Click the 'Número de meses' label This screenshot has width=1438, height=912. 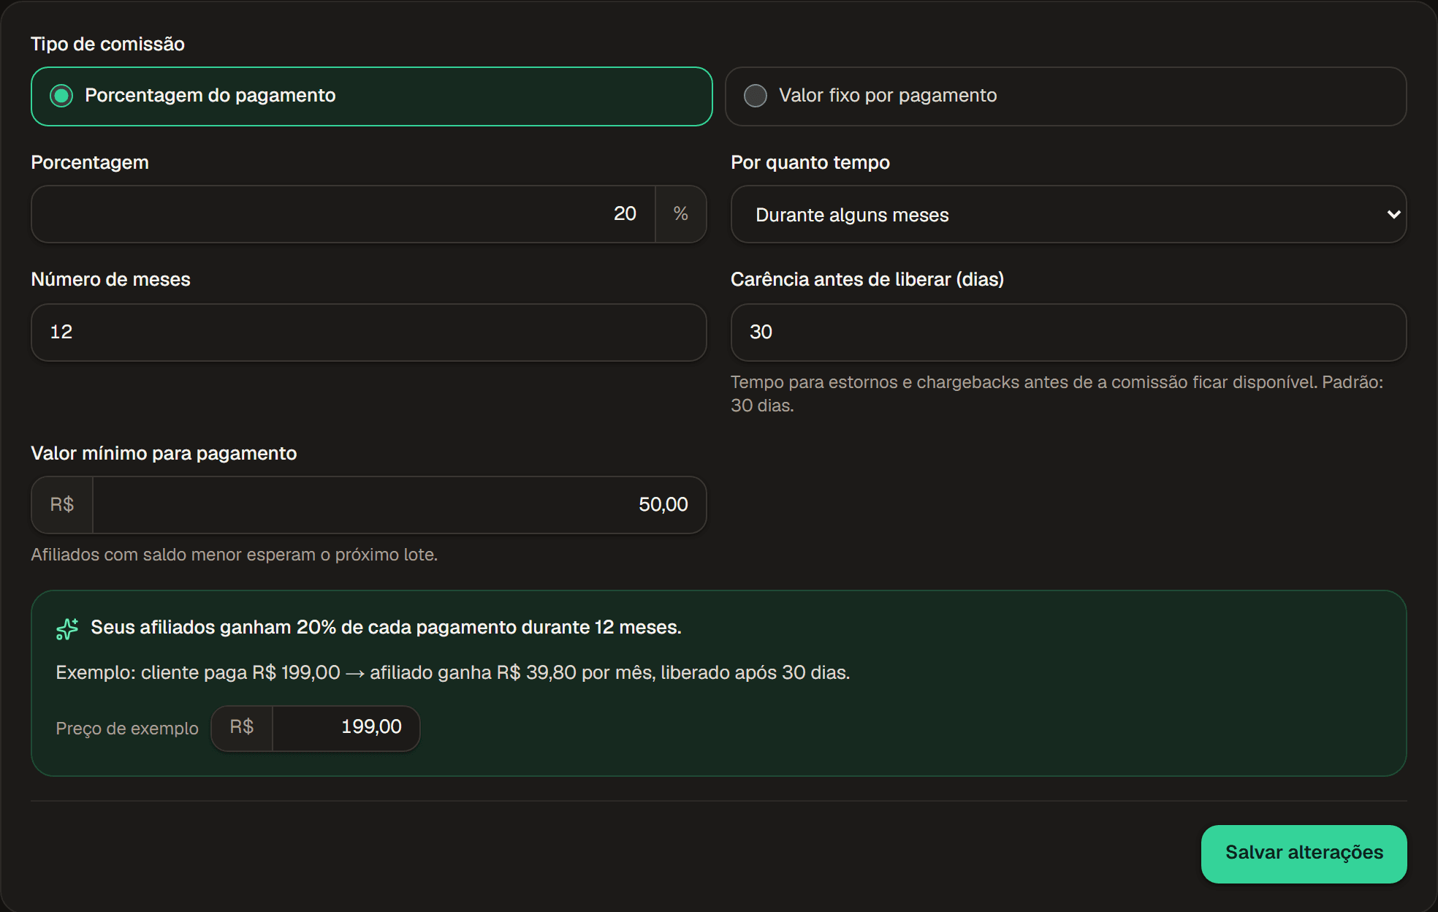pos(110,280)
